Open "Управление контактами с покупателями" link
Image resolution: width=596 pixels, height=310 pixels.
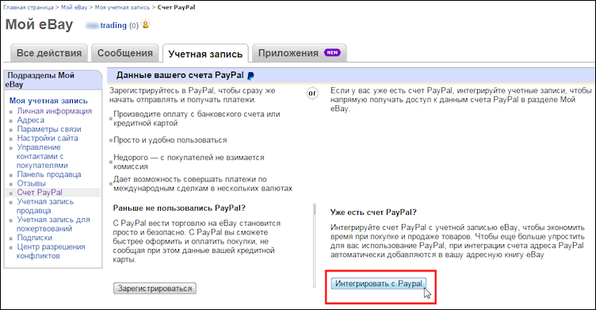[x=42, y=156]
